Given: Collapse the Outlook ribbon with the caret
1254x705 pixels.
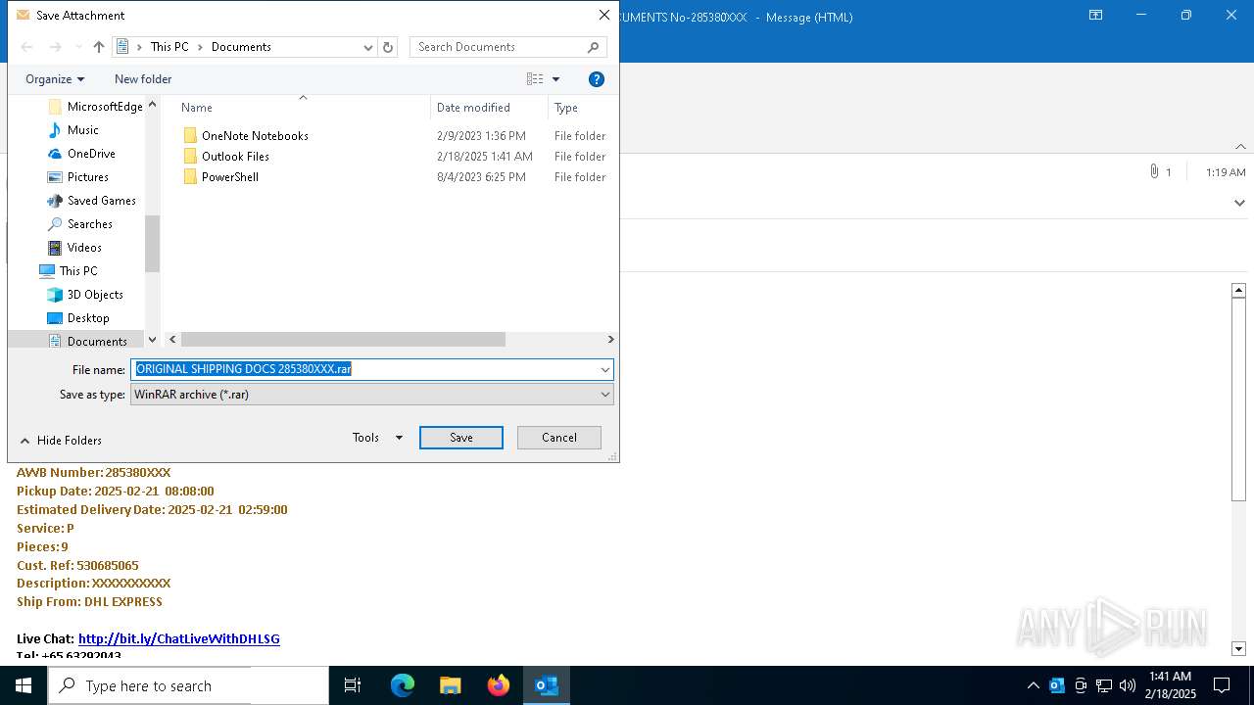Looking at the screenshot, I should (x=1240, y=147).
